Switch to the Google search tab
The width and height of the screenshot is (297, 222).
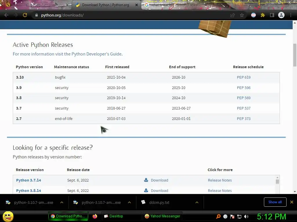pos(175,5)
